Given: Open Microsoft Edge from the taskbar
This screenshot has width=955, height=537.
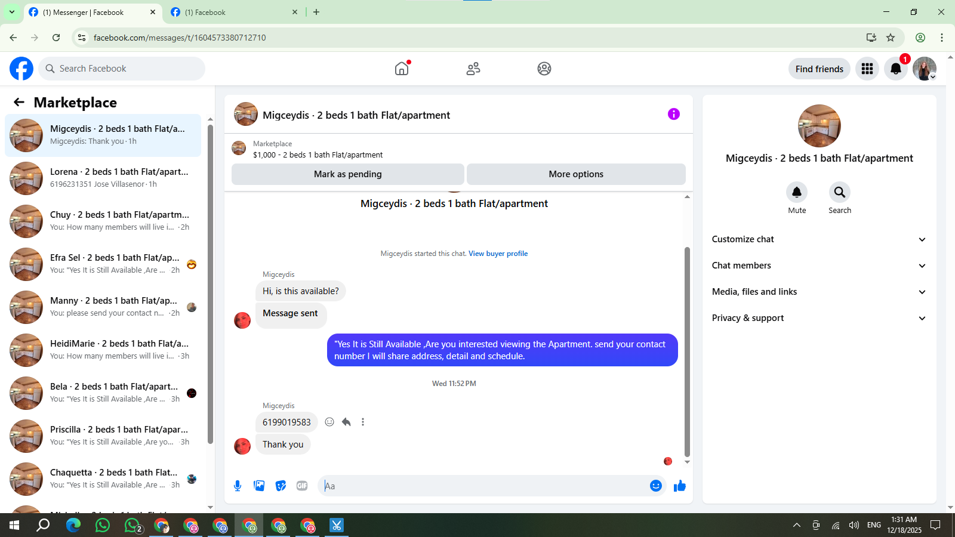Looking at the screenshot, I should click(73, 525).
